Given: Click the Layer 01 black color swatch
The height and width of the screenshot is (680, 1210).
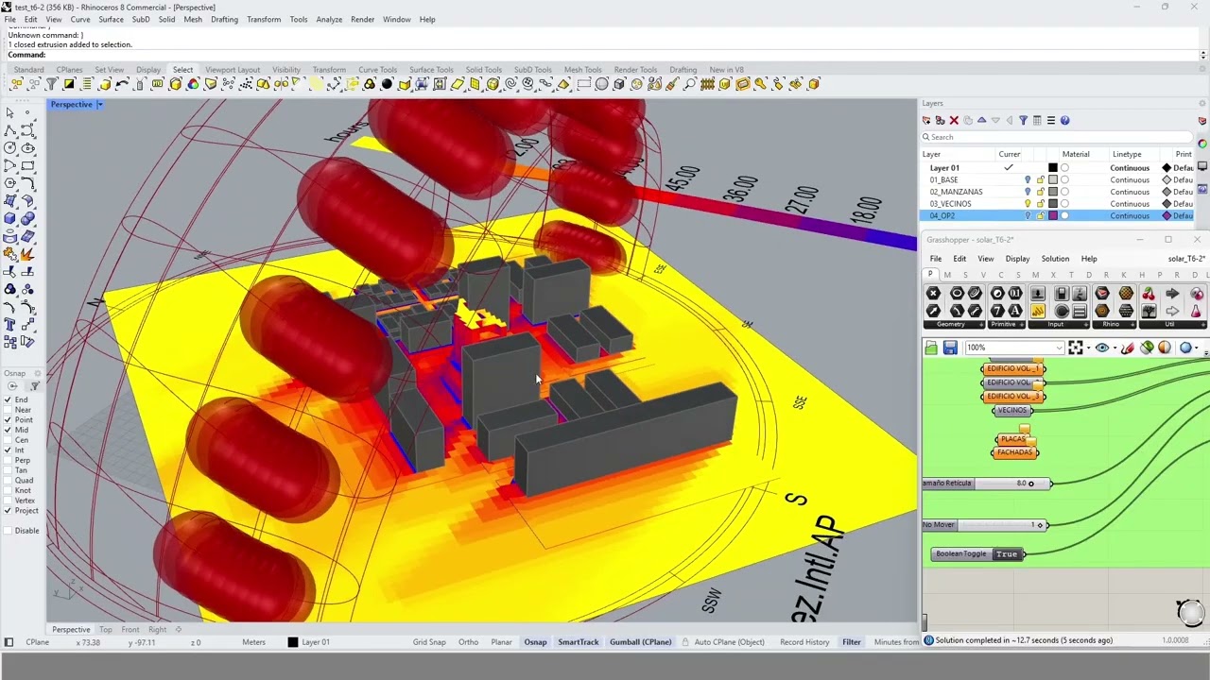Looking at the screenshot, I should 1053,167.
